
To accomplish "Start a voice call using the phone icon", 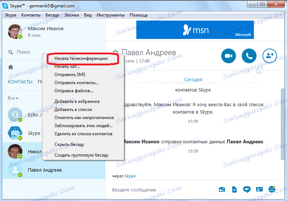I will click(x=249, y=56).
